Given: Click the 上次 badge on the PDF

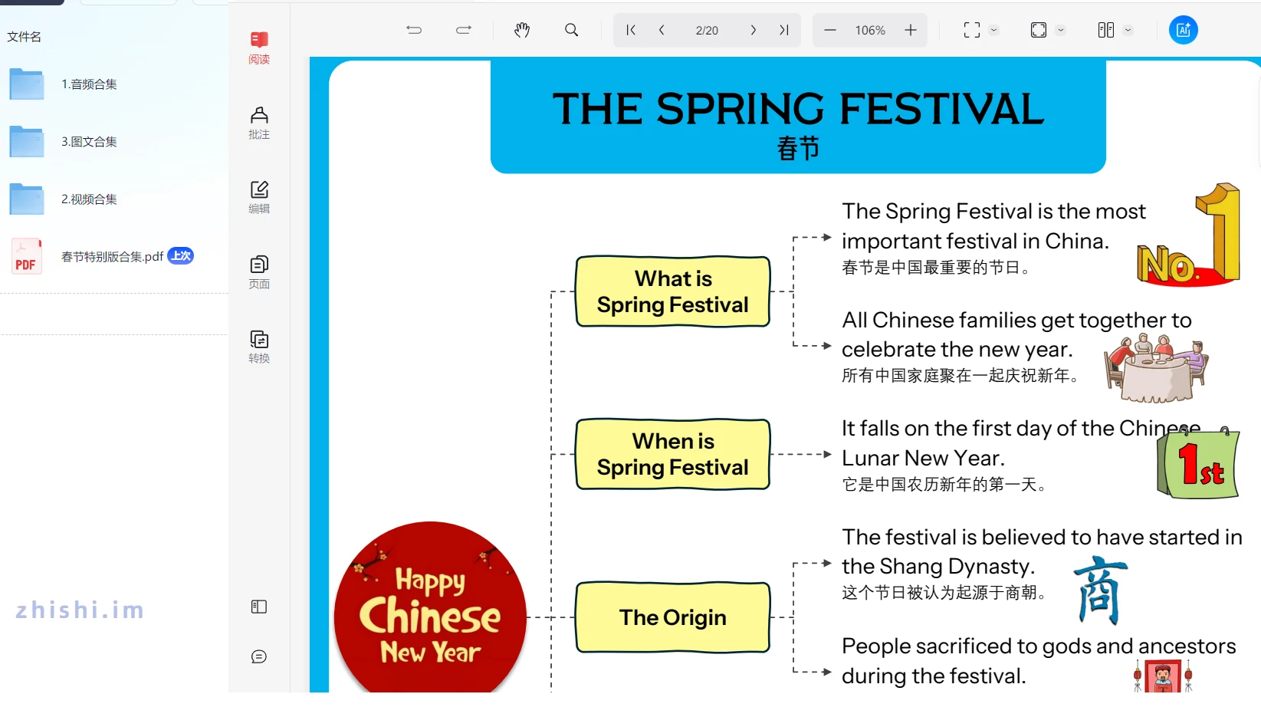Looking at the screenshot, I should [181, 255].
